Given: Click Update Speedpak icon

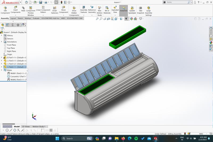Looking at the screenshot, I should click(132, 10).
